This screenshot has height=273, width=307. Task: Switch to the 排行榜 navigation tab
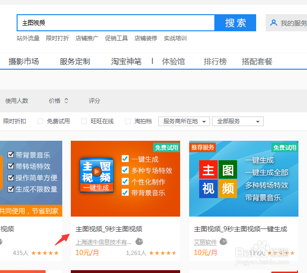(215, 62)
